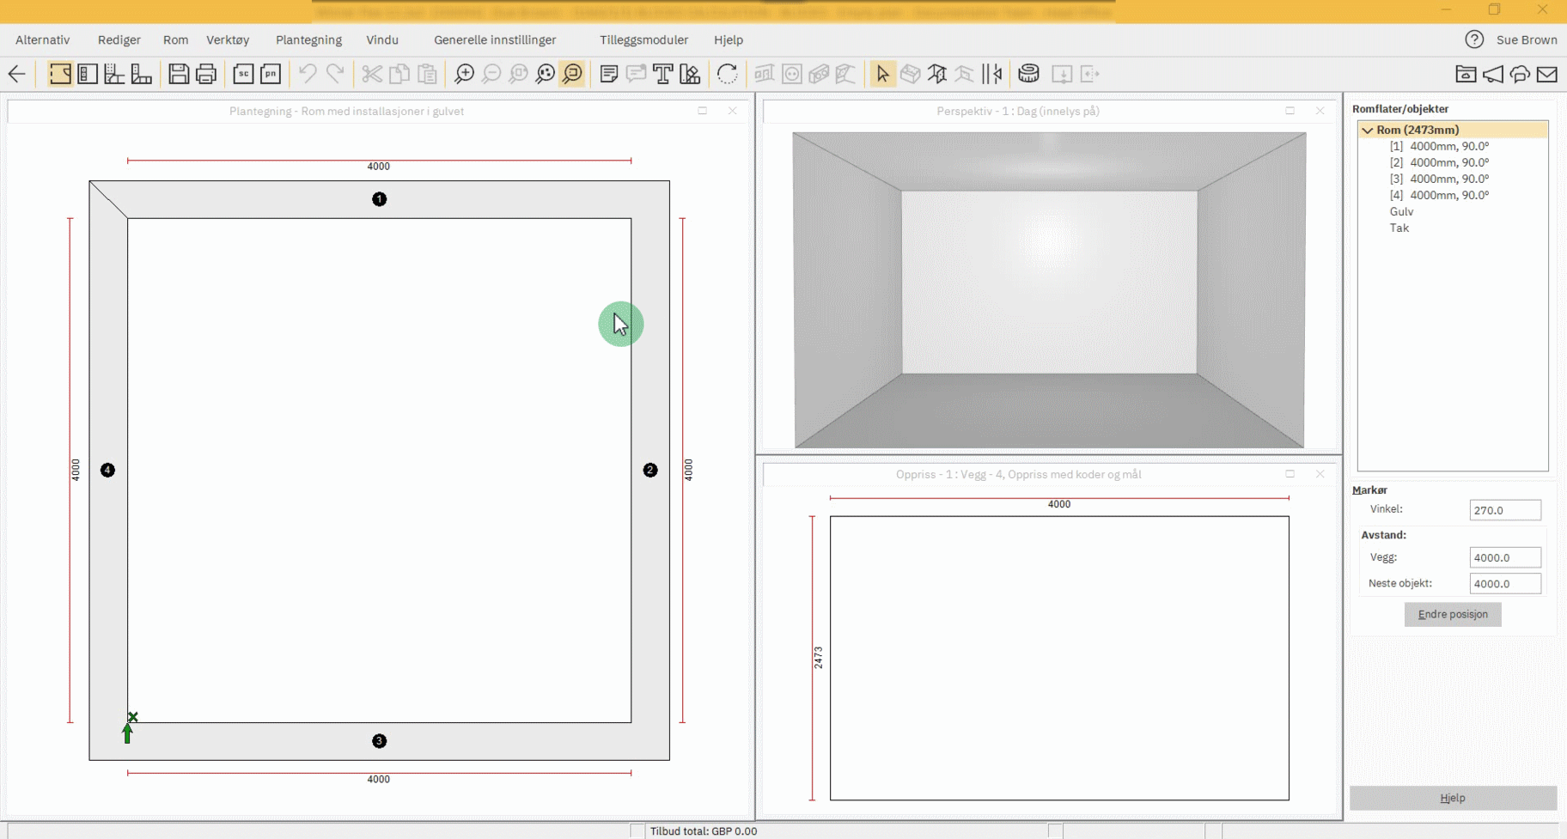Open the help question mark icon
Image resolution: width=1567 pixels, height=839 pixels.
pos(1474,40)
